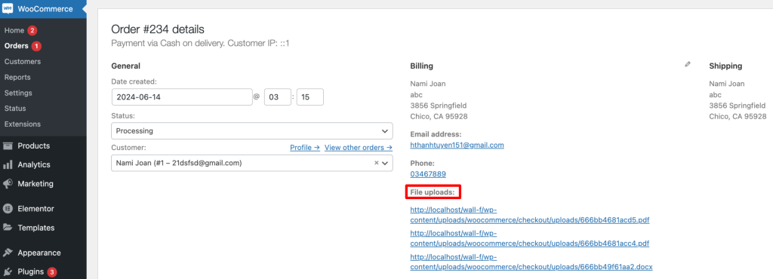Screen dimensions: 773x279
Task: Go to Customers submenu item
Action: (x=23, y=62)
